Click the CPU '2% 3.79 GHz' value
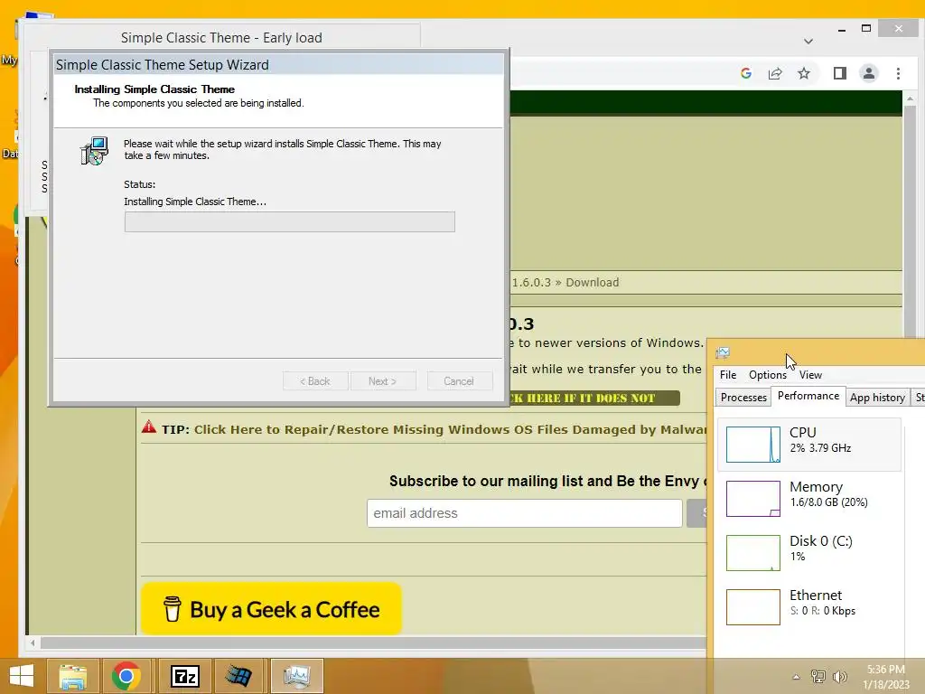Image resolution: width=925 pixels, height=694 pixels. point(820,448)
